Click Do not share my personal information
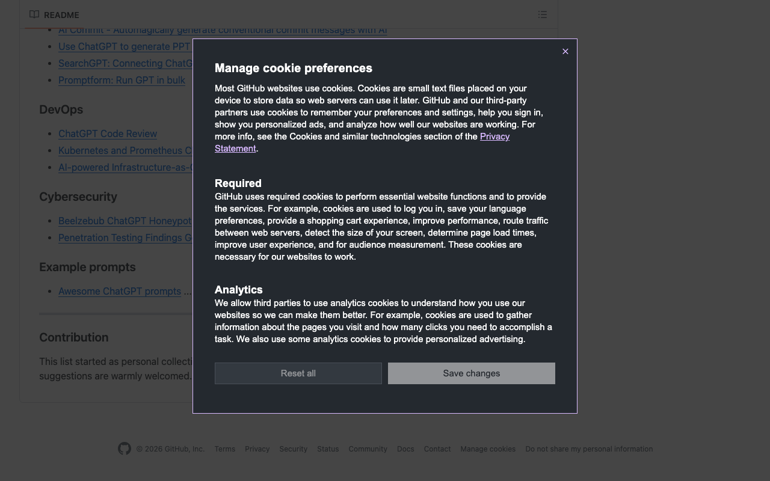Viewport: 770px width, 481px height. pos(589,449)
